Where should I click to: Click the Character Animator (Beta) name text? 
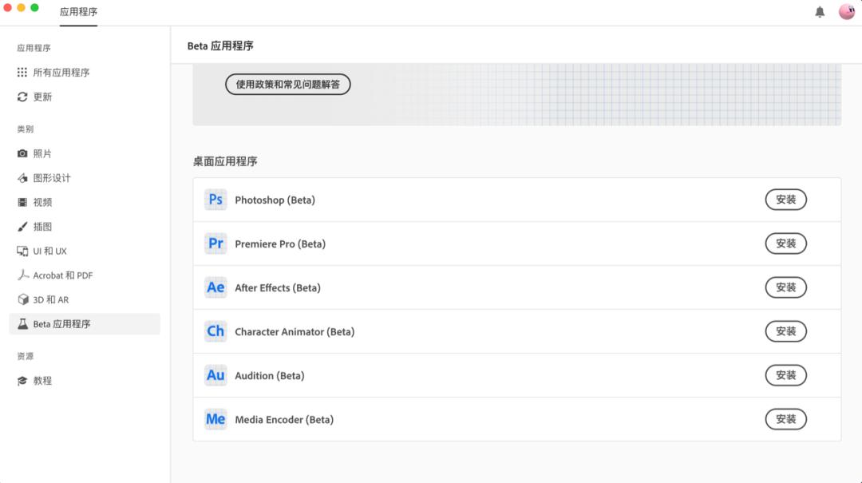tap(295, 332)
